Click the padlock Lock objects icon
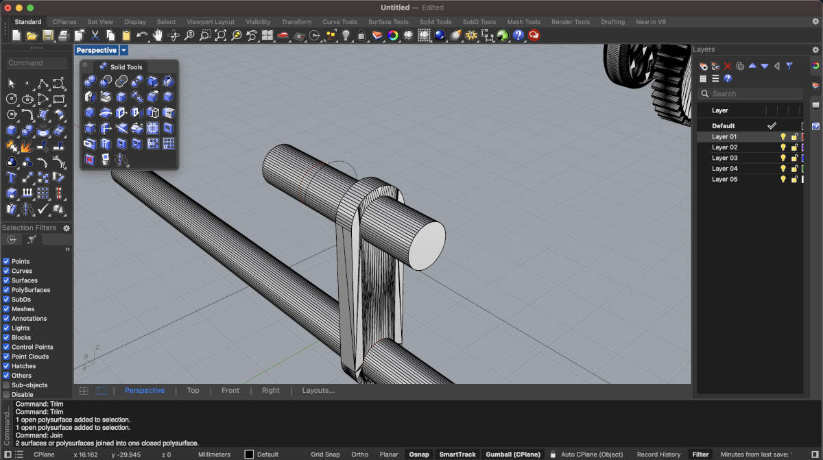 [x=361, y=35]
